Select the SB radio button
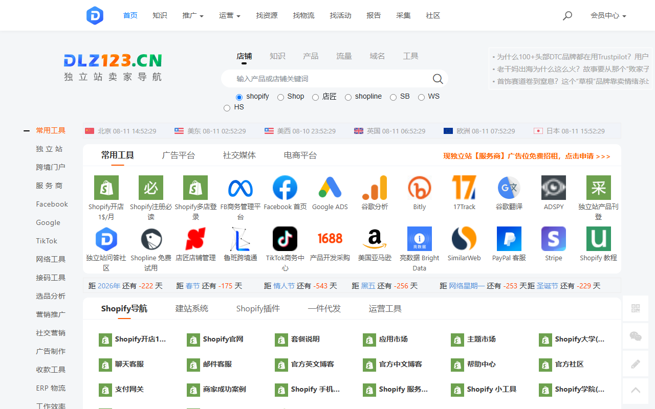The image size is (655, 409). point(393,97)
